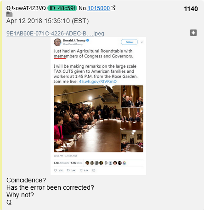This screenshot has height=210, width=204.
Task: Open the 9E1AB60E jpeg filename link
Action: pyautogui.click(x=55, y=33)
